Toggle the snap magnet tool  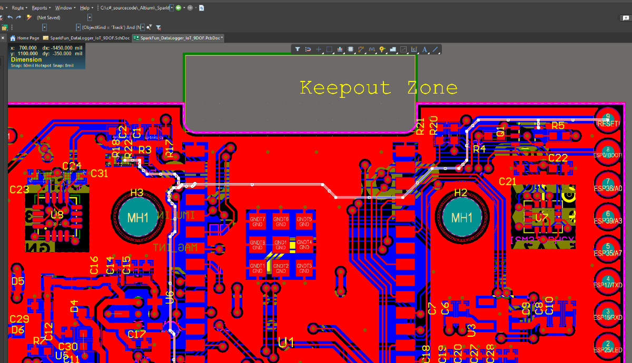click(308, 49)
